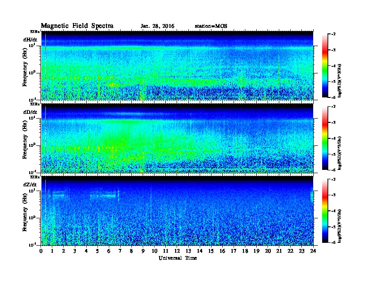Click the hour "3" tick on the time axis
The height and width of the screenshot is (288, 373).
tap(75, 251)
